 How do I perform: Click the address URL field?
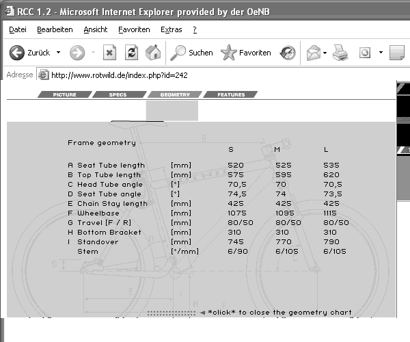coord(222,75)
